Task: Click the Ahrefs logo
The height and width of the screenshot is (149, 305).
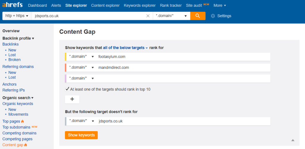Action: 13,5
